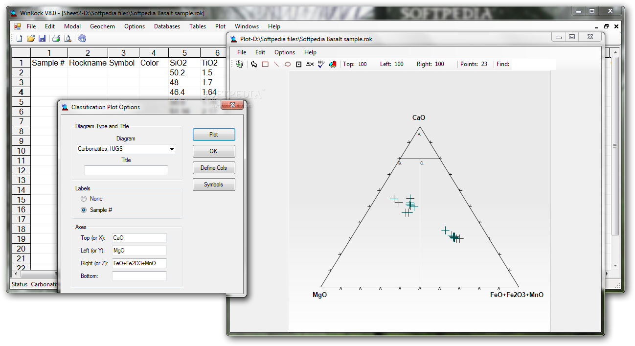Click the Symbols button
Viewport: 635px width, 346px height.
(x=214, y=185)
